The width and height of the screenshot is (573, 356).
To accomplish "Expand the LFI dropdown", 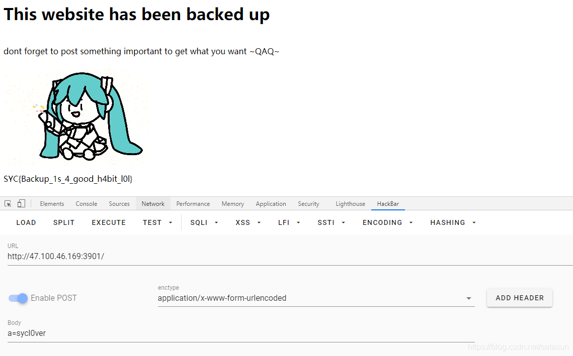I will (x=289, y=222).
